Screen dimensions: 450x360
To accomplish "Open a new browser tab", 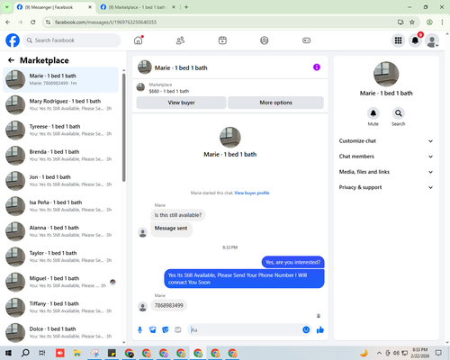I will pyautogui.click(x=186, y=7).
